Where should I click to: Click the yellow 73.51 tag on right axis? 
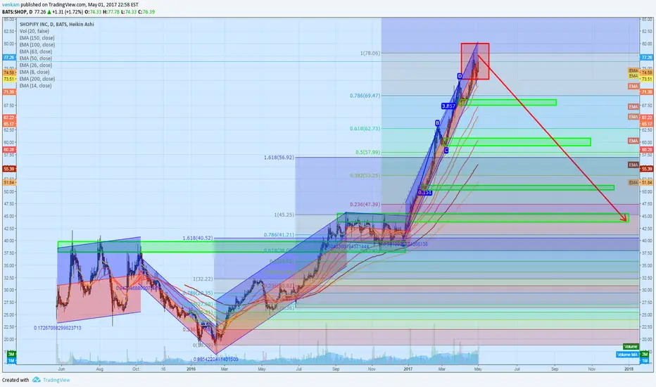tap(646, 79)
